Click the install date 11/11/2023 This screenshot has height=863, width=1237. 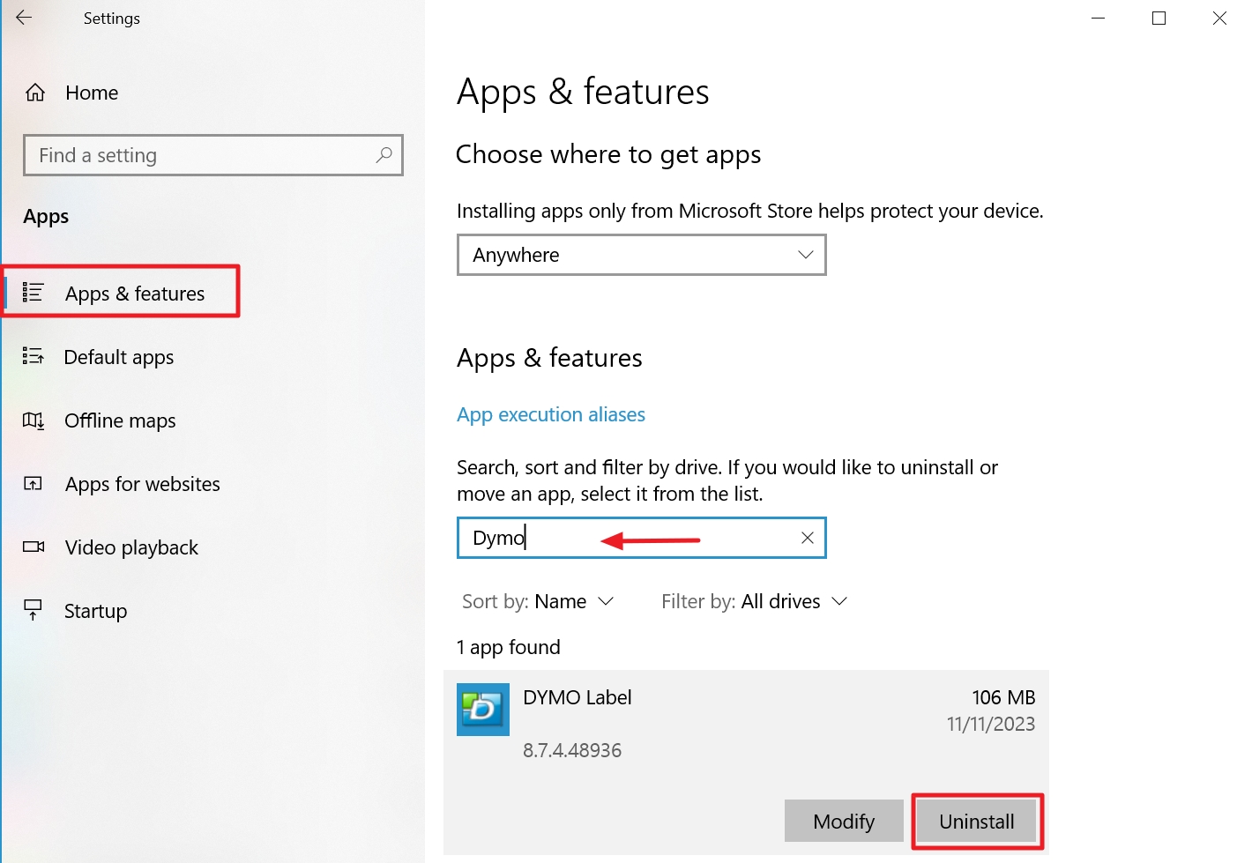click(991, 724)
